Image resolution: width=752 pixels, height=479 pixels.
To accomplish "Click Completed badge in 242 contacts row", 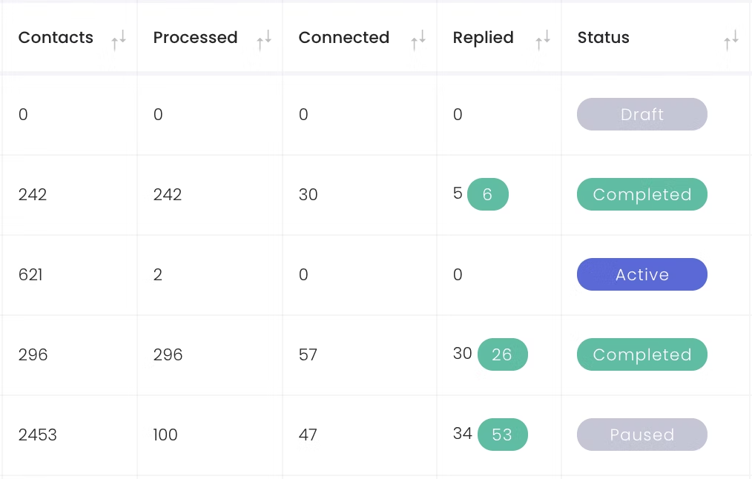I will (x=641, y=194).
